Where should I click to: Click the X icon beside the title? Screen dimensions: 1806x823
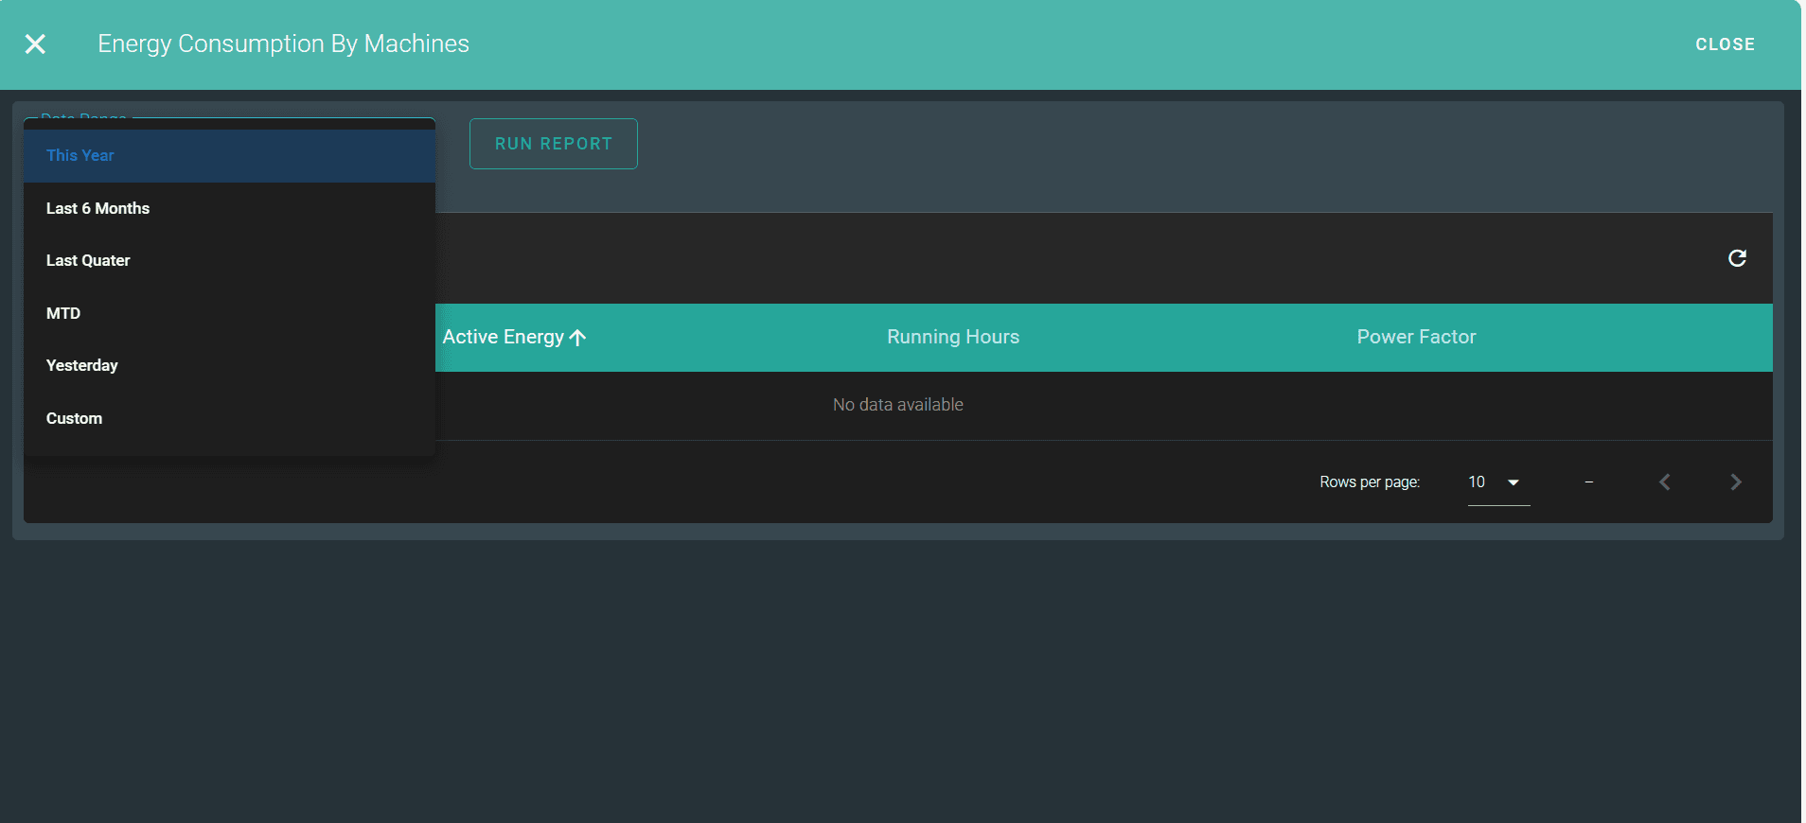[x=35, y=44]
